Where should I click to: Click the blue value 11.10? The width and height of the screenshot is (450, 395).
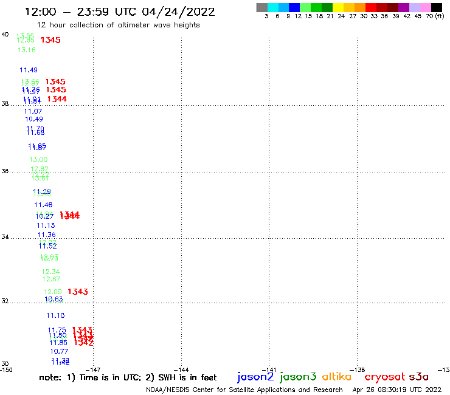(x=55, y=315)
